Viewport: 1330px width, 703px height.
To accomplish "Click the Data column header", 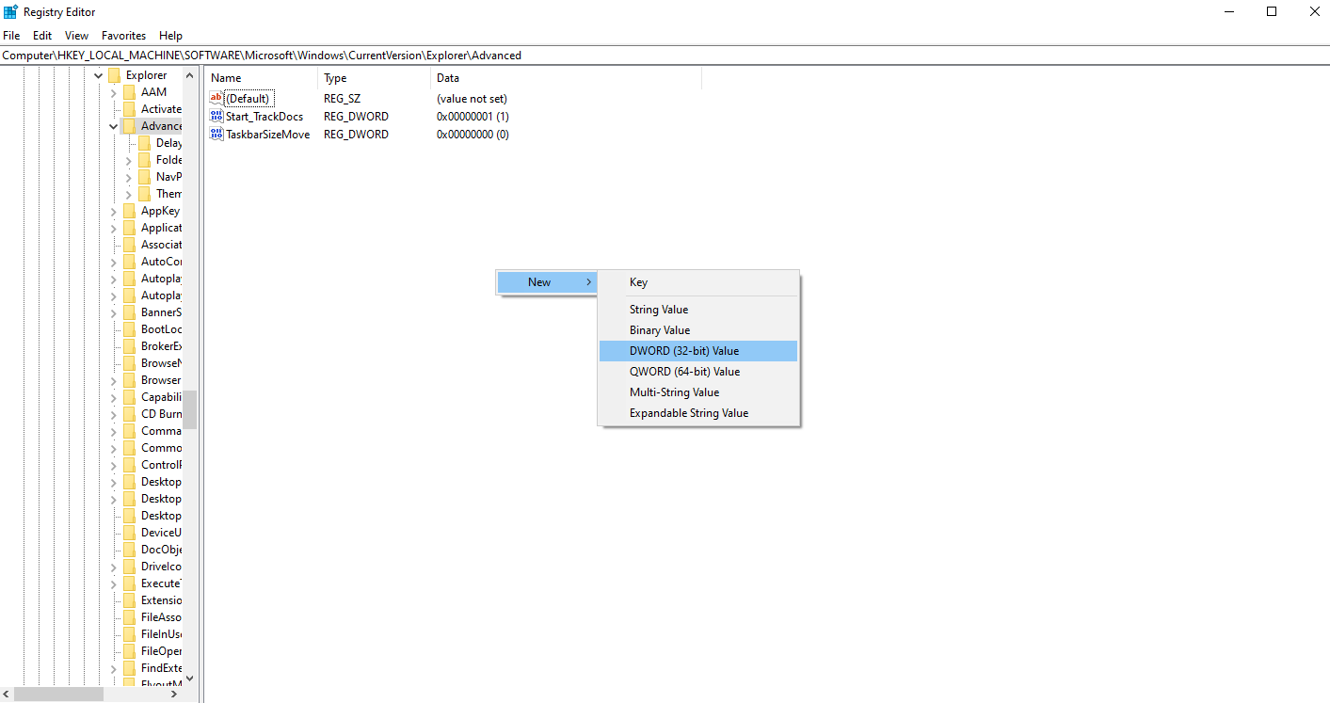I will point(567,78).
